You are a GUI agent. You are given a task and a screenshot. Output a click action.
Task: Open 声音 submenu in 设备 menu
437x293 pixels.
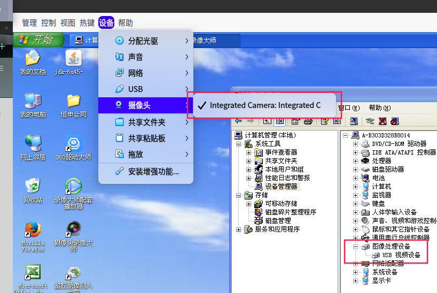[x=146, y=57]
